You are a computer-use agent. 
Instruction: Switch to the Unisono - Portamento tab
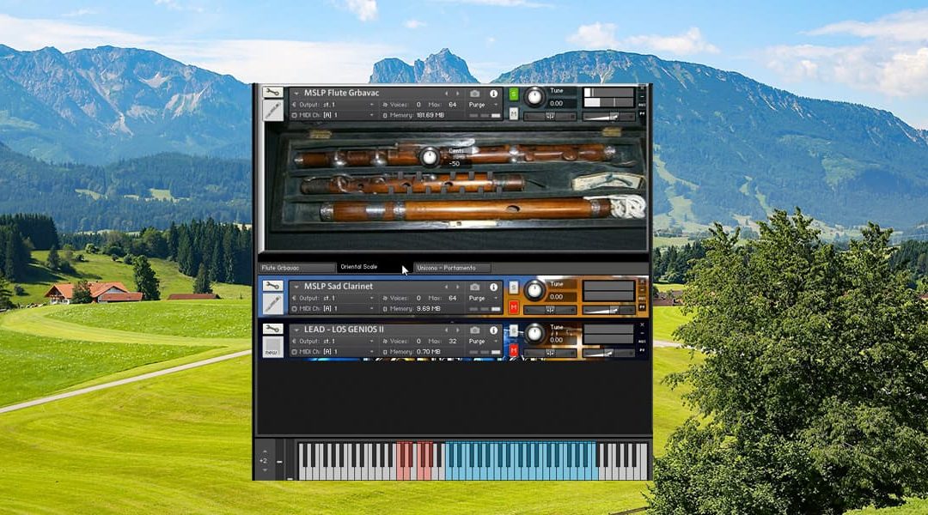point(452,268)
